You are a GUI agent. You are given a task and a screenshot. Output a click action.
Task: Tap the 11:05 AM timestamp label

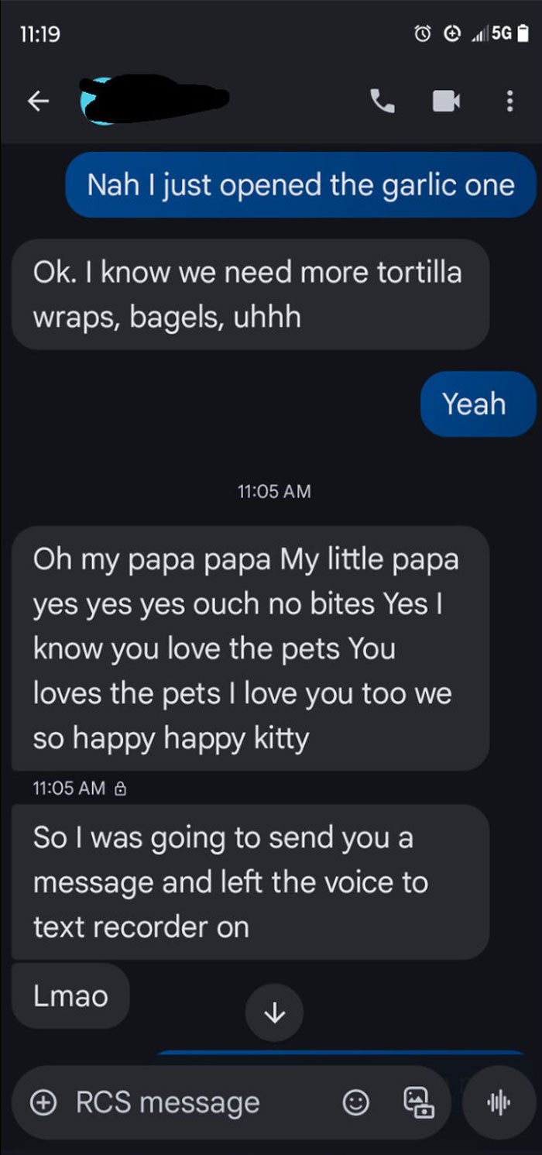[x=274, y=490]
